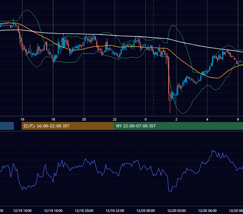
Task: Click the 20 hour label on upper time axis
Action: pos(84,119)
